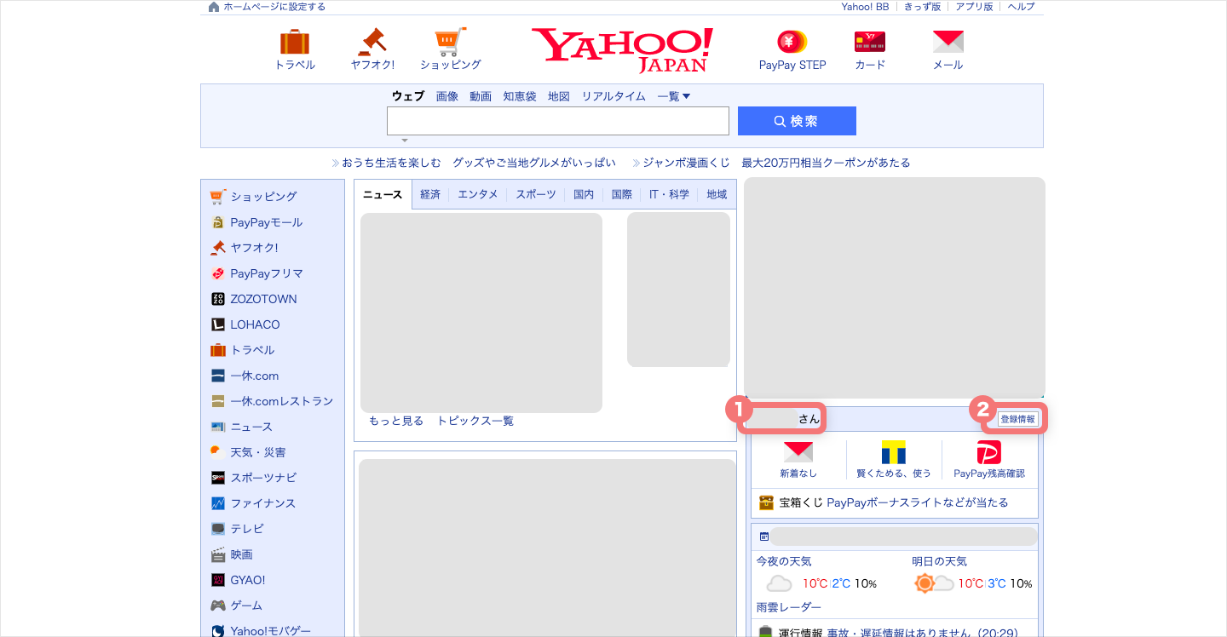
Task: Switch to the 経済 news tab
Action: point(430,194)
